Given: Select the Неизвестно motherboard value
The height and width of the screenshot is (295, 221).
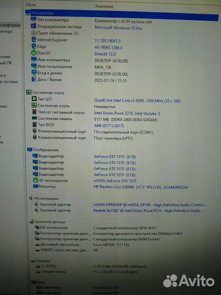Looking at the screenshot, I should [x=105, y=107].
